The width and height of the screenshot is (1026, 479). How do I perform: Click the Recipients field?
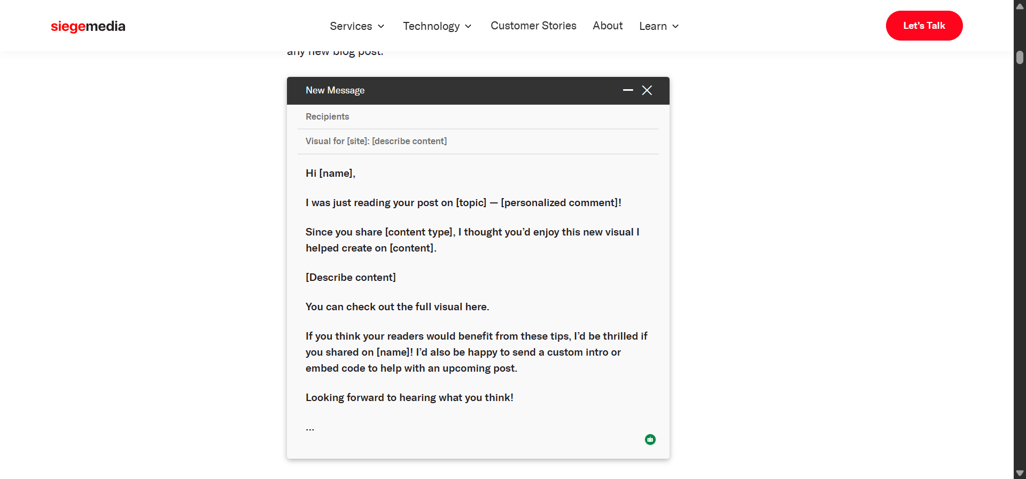click(478, 116)
